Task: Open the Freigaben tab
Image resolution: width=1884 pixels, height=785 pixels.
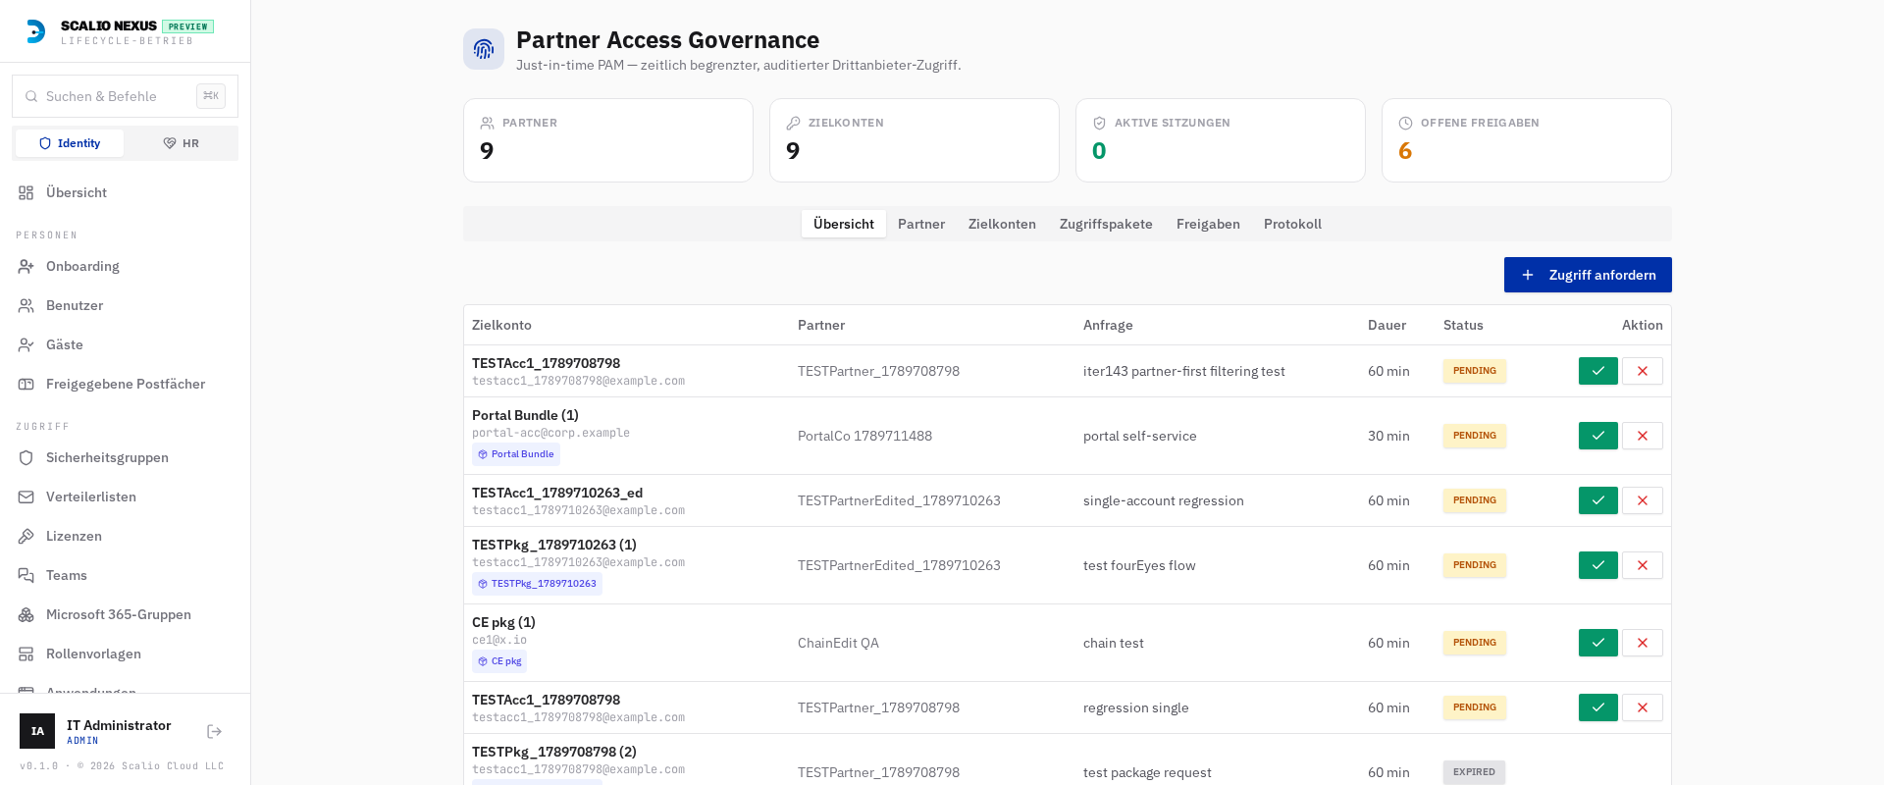Action: [x=1208, y=224]
